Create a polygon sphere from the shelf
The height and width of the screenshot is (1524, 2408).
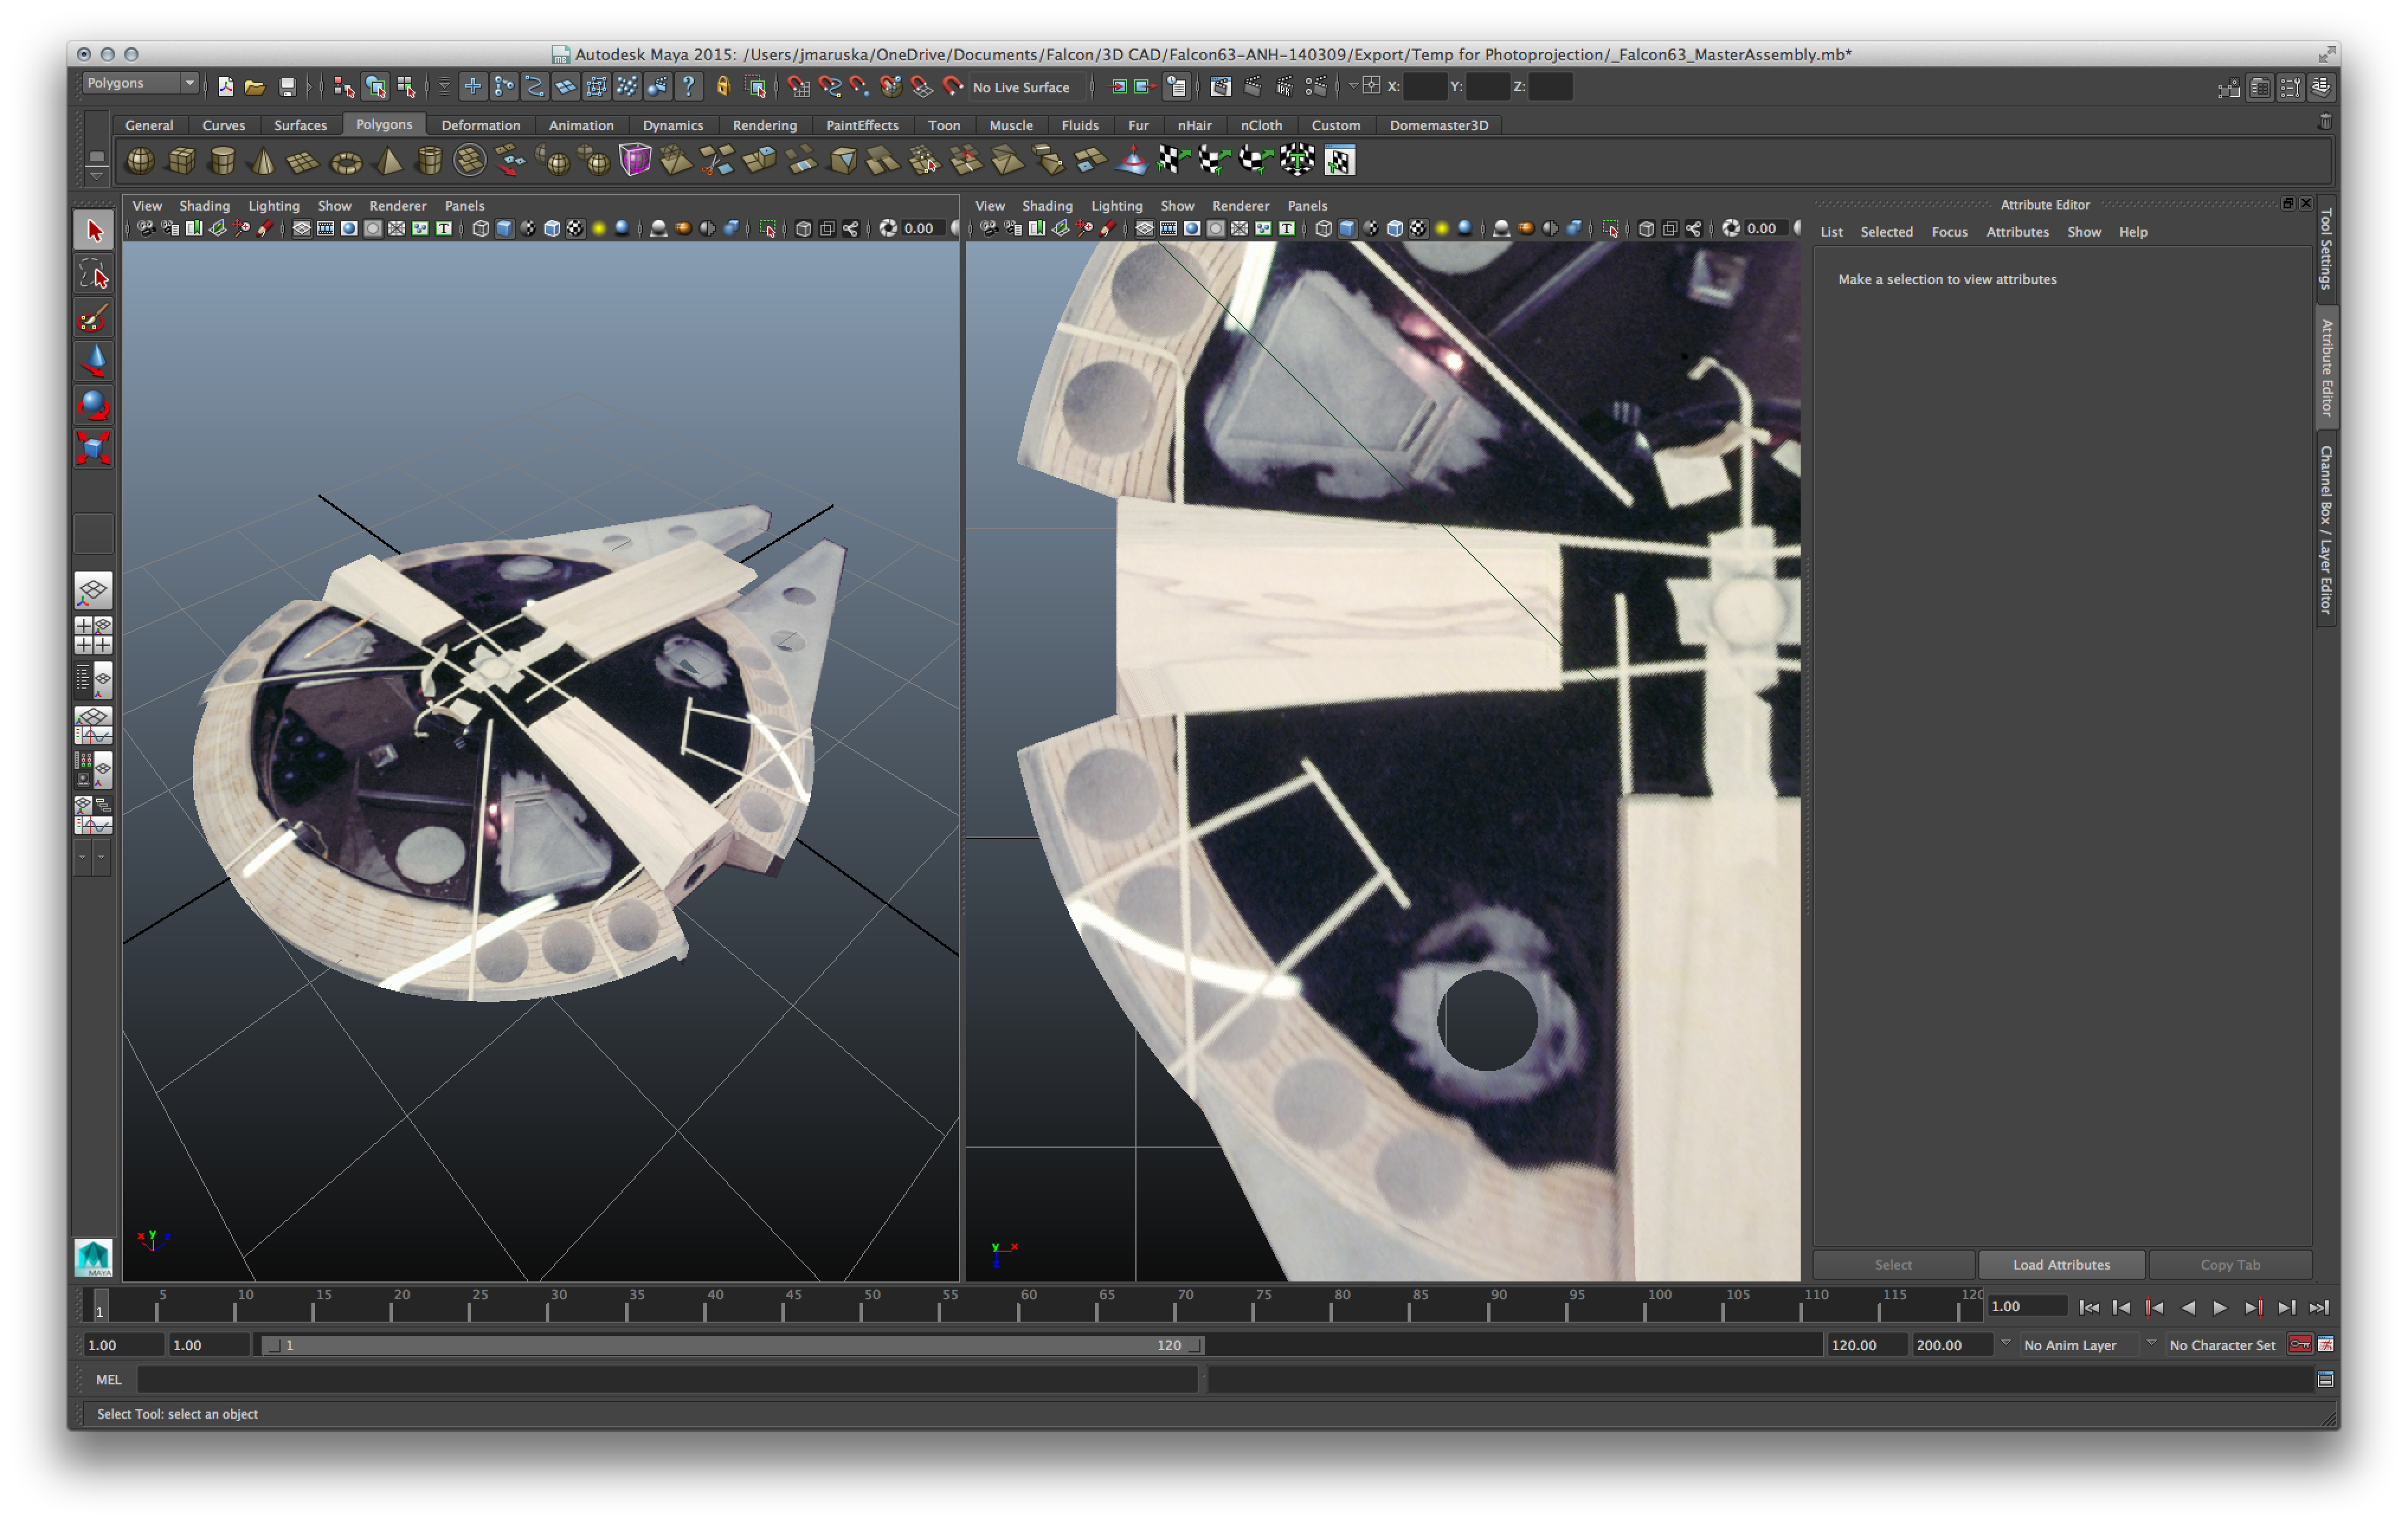[140, 160]
